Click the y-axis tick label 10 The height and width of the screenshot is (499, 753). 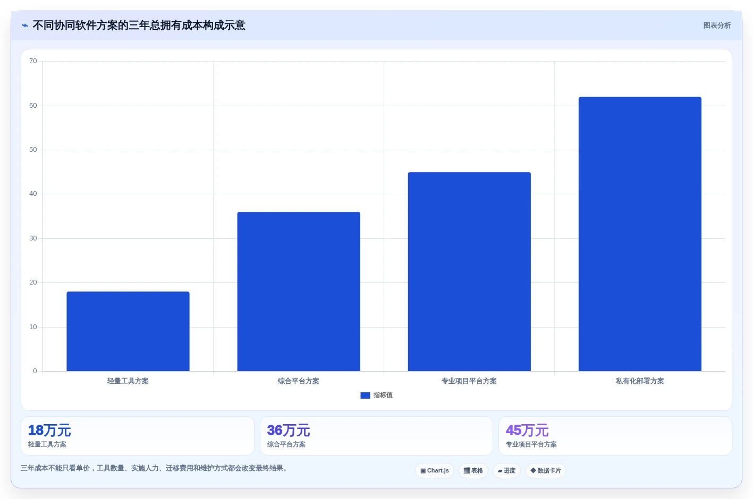33,327
